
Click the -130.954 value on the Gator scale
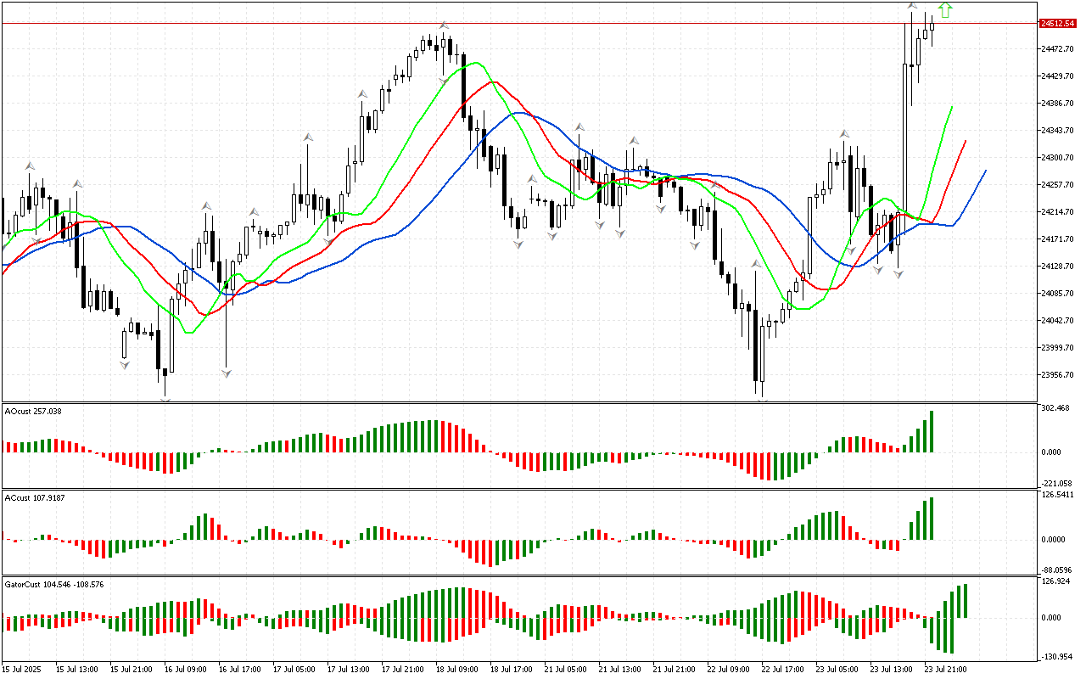pos(1055,657)
